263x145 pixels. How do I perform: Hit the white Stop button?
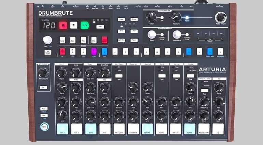(74, 25)
